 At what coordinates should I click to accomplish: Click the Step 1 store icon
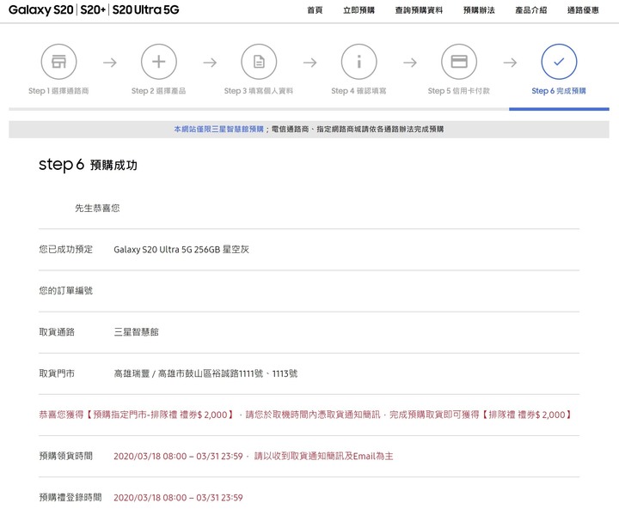tap(58, 62)
